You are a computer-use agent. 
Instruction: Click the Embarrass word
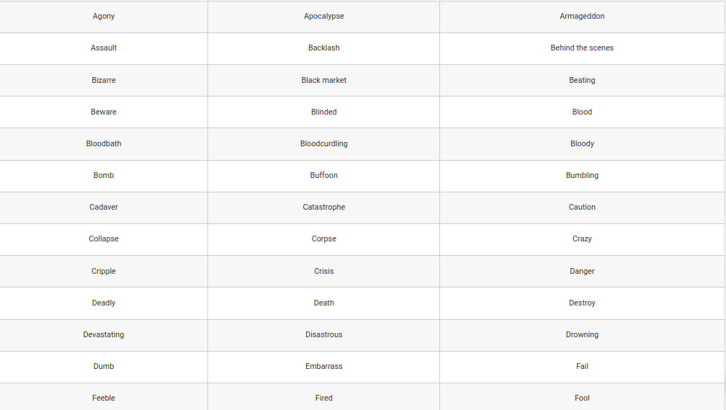(x=323, y=366)
